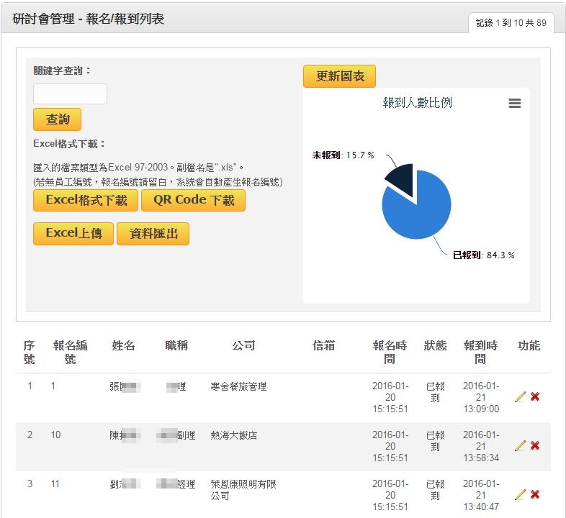Click the 副理 job title cell
Screen dimensions: 566x518
tap(176, 435)
